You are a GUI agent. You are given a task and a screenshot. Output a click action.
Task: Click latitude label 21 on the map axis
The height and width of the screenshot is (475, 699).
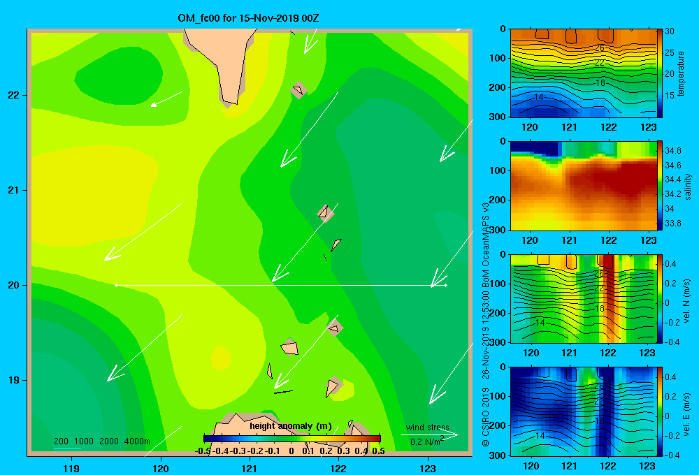(x=13, y=190)
